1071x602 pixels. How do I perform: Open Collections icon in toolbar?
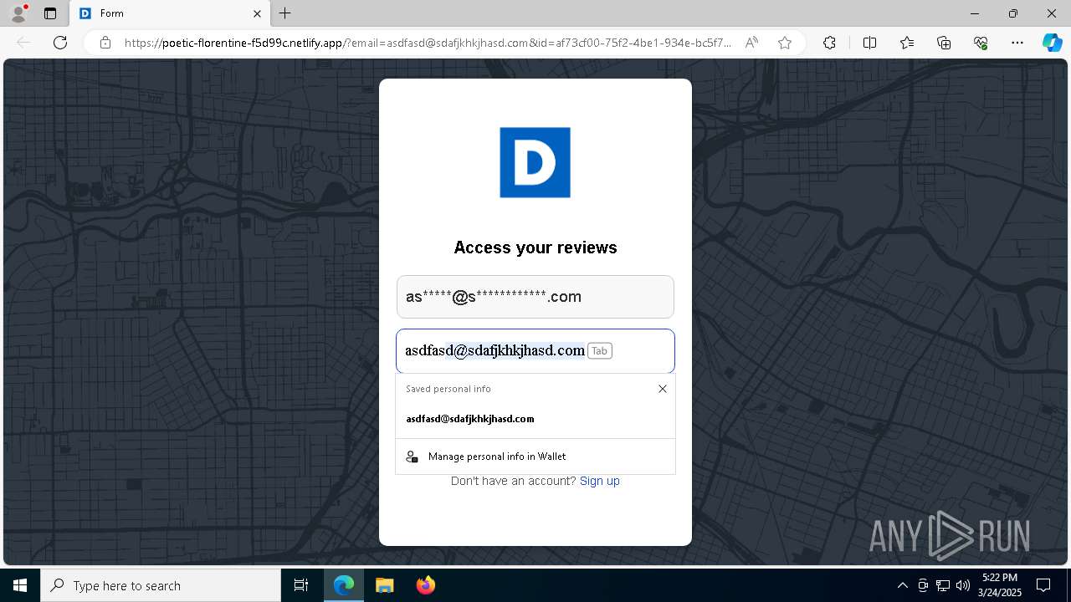(x=944, y=43)
